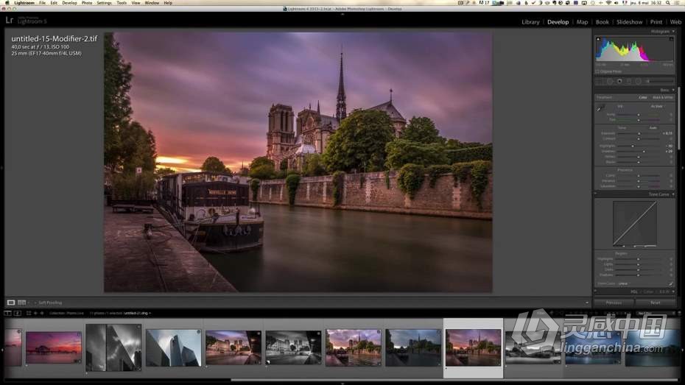This screenshot has width=685, height=385.
Task: Select the Graduated Filter tool
Action: pyautogui.click(x=628, y=81)
